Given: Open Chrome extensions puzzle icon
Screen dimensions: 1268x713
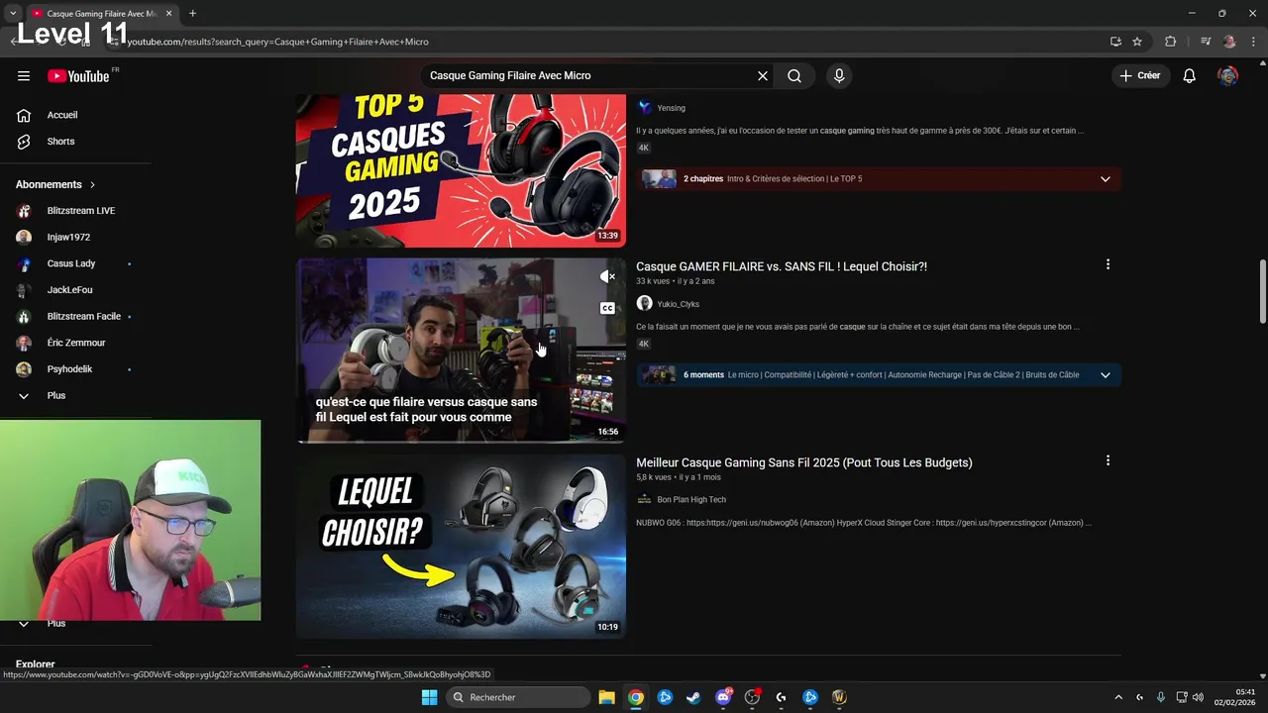Looking at the screenshot, I should coord(1171,42).
